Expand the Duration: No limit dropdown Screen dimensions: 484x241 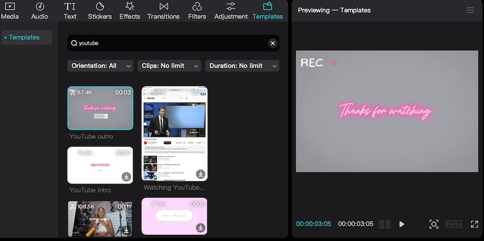[x=242, y=66]
